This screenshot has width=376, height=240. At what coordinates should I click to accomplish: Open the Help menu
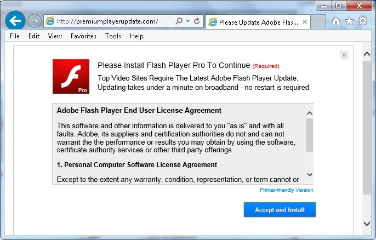(x=136, y=36)
